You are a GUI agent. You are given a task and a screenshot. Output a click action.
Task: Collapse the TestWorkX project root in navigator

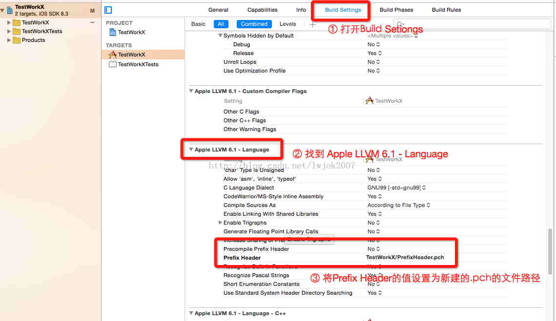tap(2, 10)
